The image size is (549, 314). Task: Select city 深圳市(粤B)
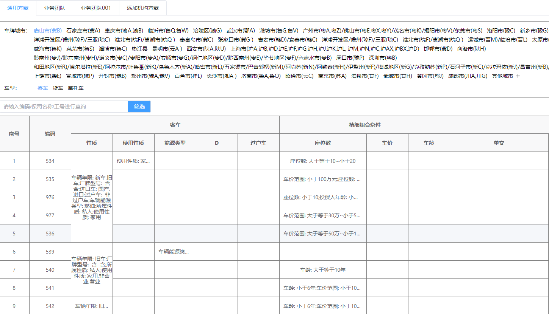pyautogui.click(x=383, y=58)
